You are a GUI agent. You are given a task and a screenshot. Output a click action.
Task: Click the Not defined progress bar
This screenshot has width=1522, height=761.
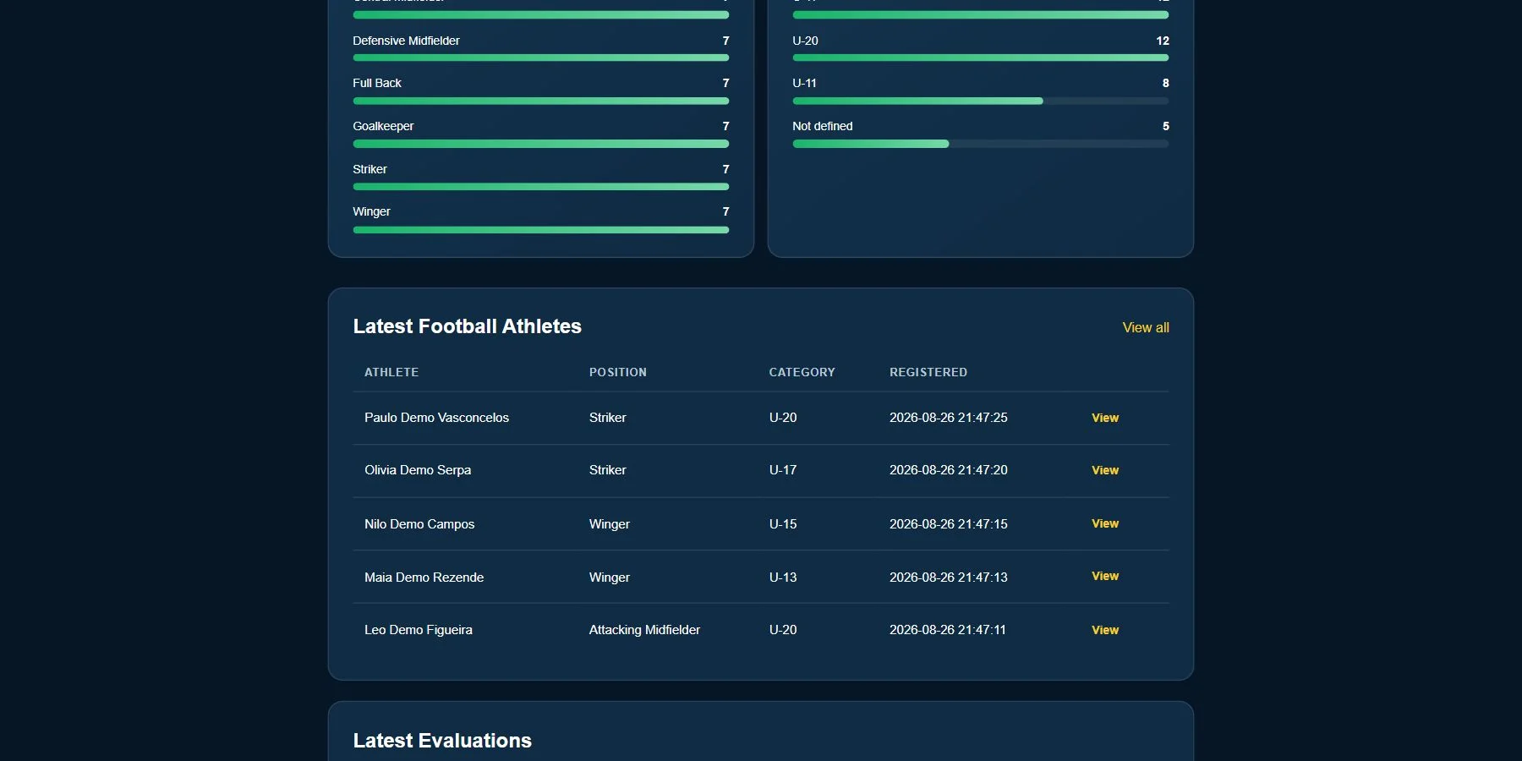(x=981, y=144)
